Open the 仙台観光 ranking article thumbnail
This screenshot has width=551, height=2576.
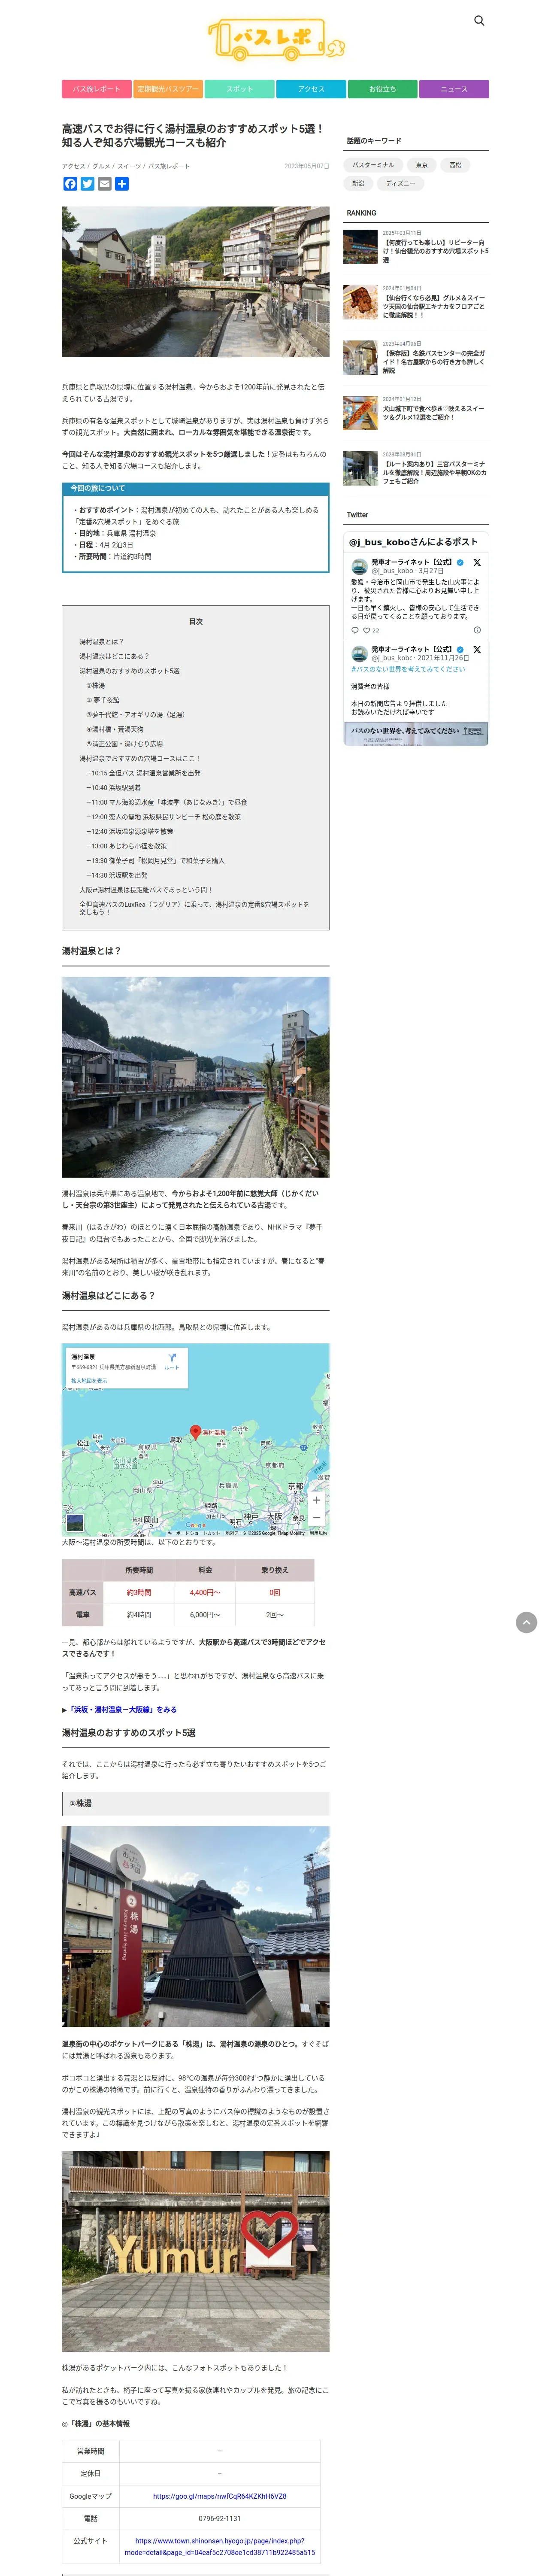click(x=360, y=246)
